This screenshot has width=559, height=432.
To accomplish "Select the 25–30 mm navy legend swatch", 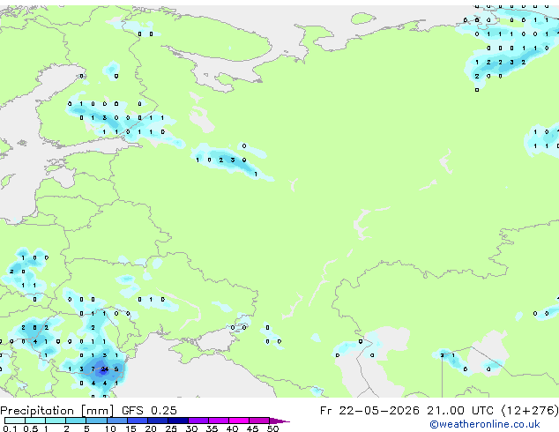I will click(x=178, y=421).
